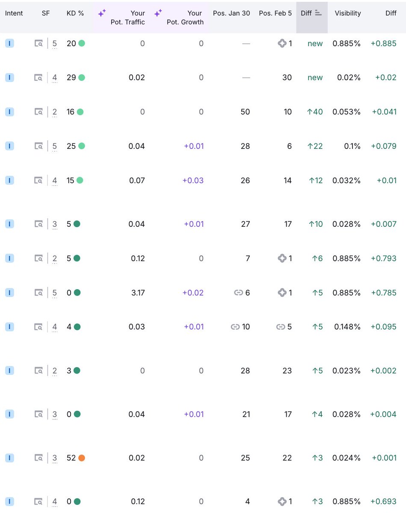Open SERP view icon in the 3.17 traffic row
Screen dimensions: 406x513
tap(39, 293)
